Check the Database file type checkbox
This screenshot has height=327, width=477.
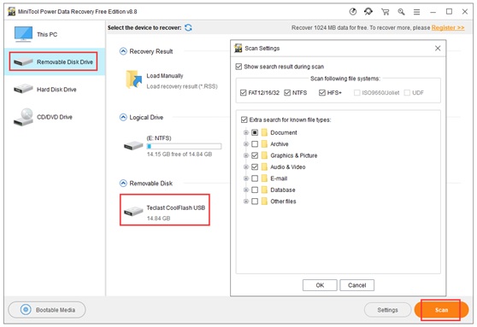(x=255, y=190)
